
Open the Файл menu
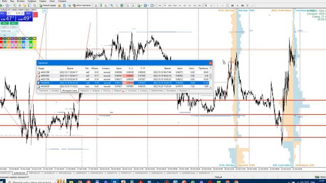coord(4,1)
